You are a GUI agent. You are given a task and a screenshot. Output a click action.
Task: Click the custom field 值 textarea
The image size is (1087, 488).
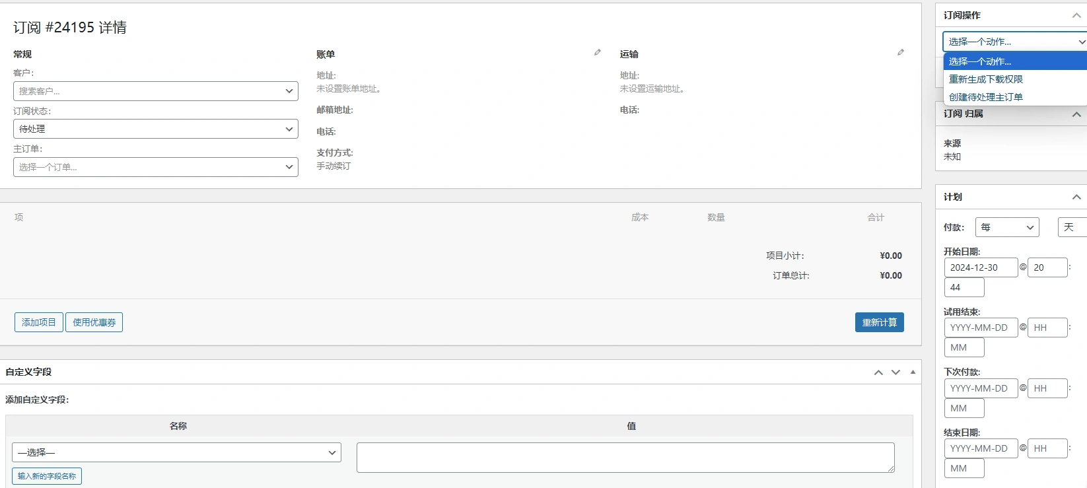tap(625, 458)
